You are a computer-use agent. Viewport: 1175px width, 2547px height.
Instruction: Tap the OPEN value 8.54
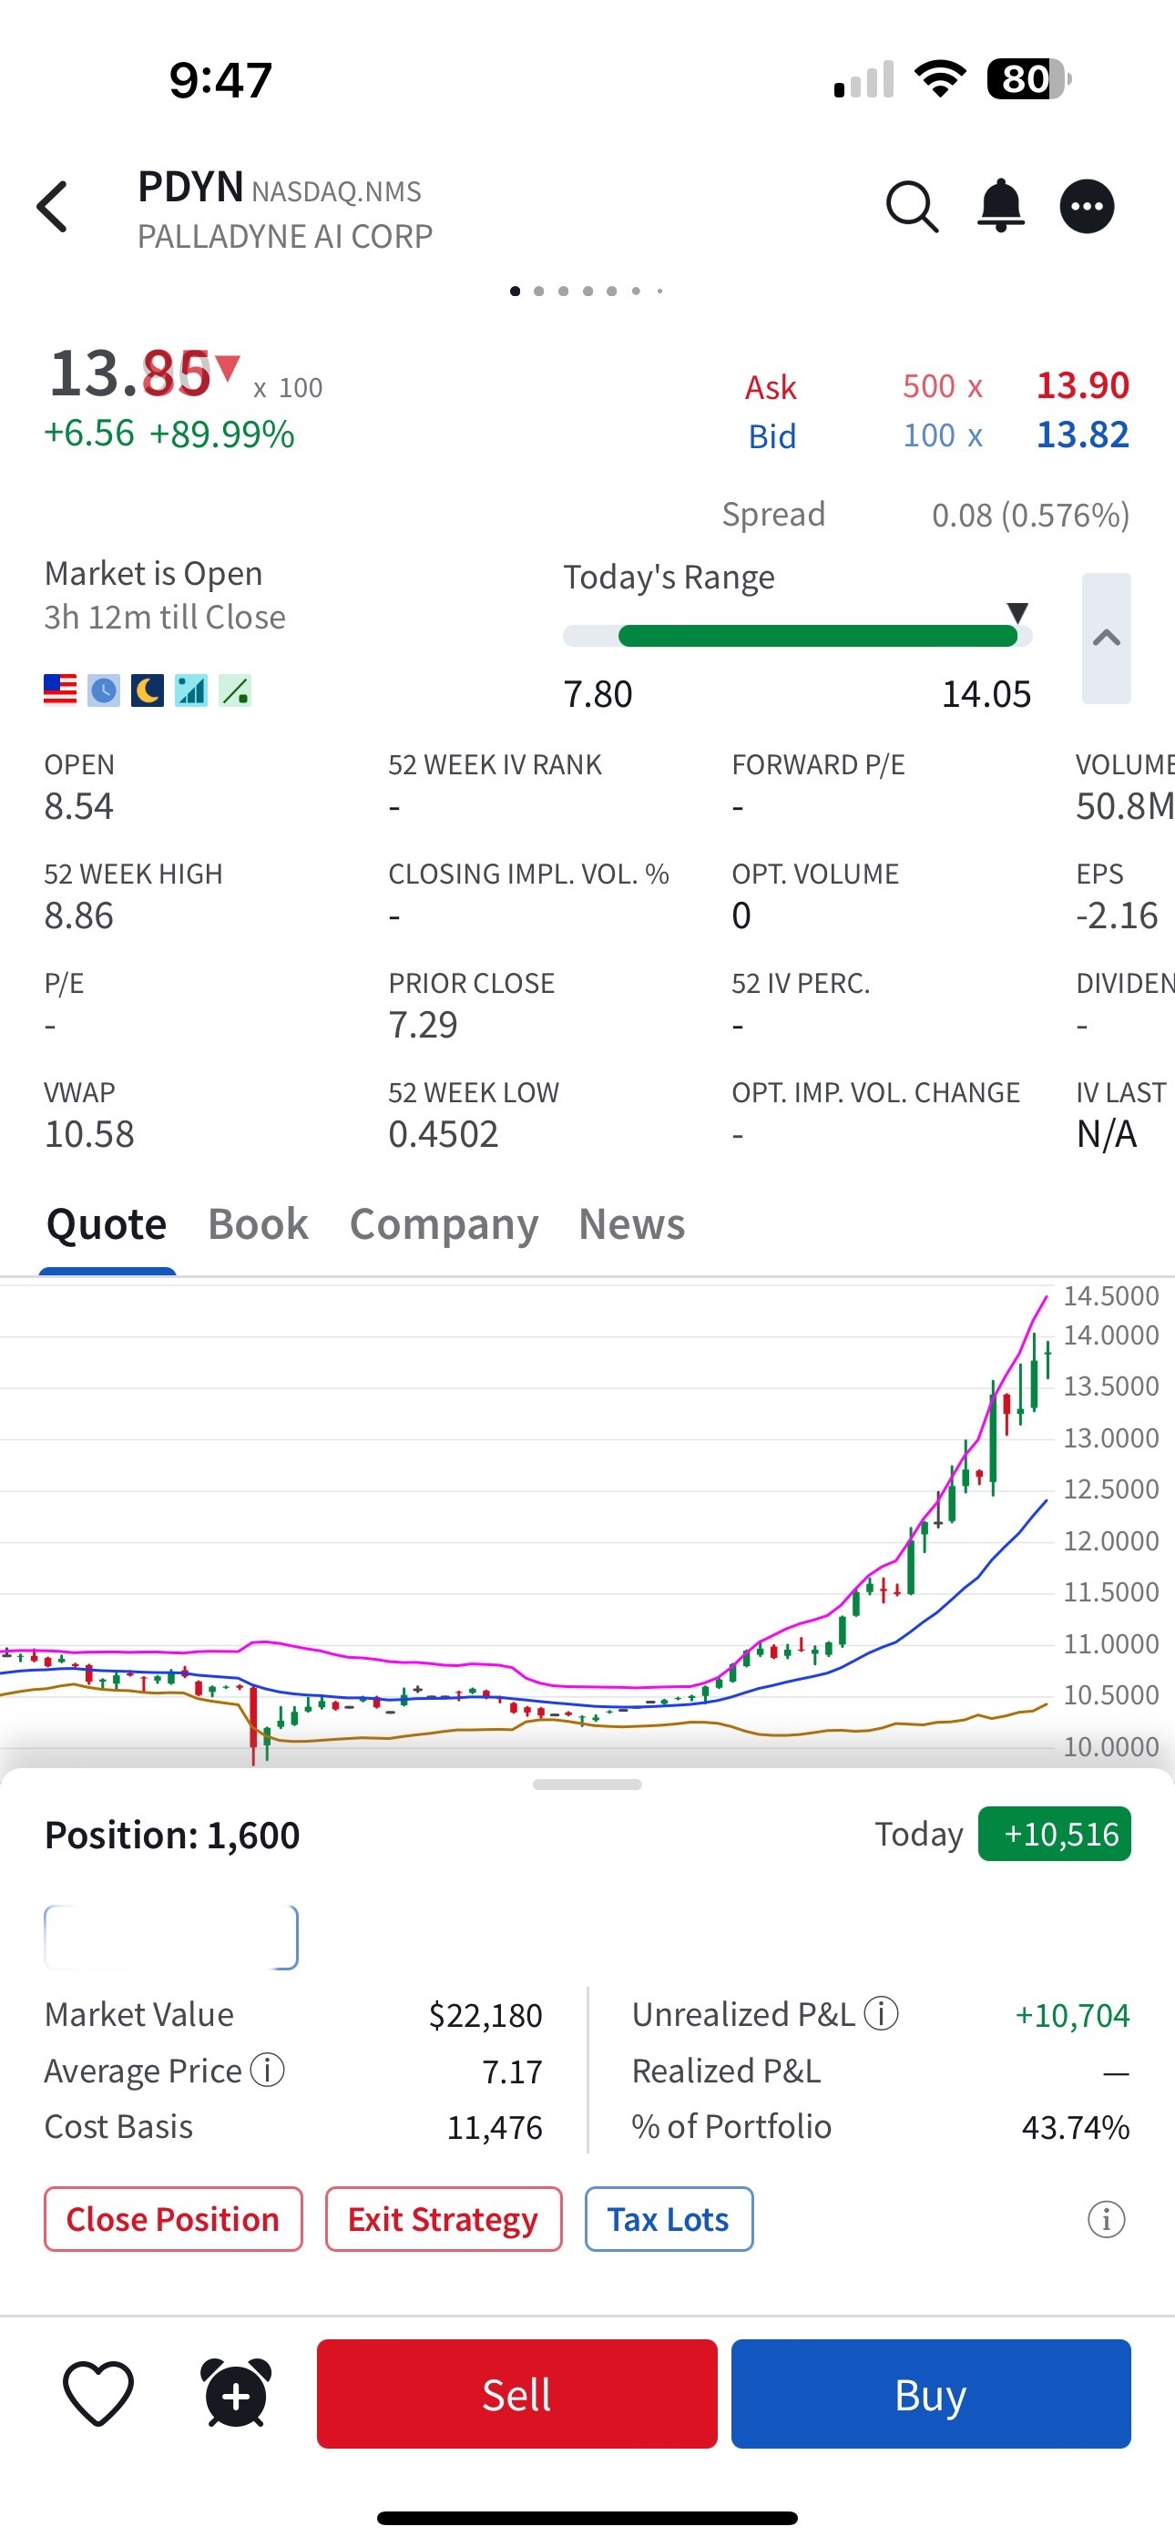coord(78,806)
